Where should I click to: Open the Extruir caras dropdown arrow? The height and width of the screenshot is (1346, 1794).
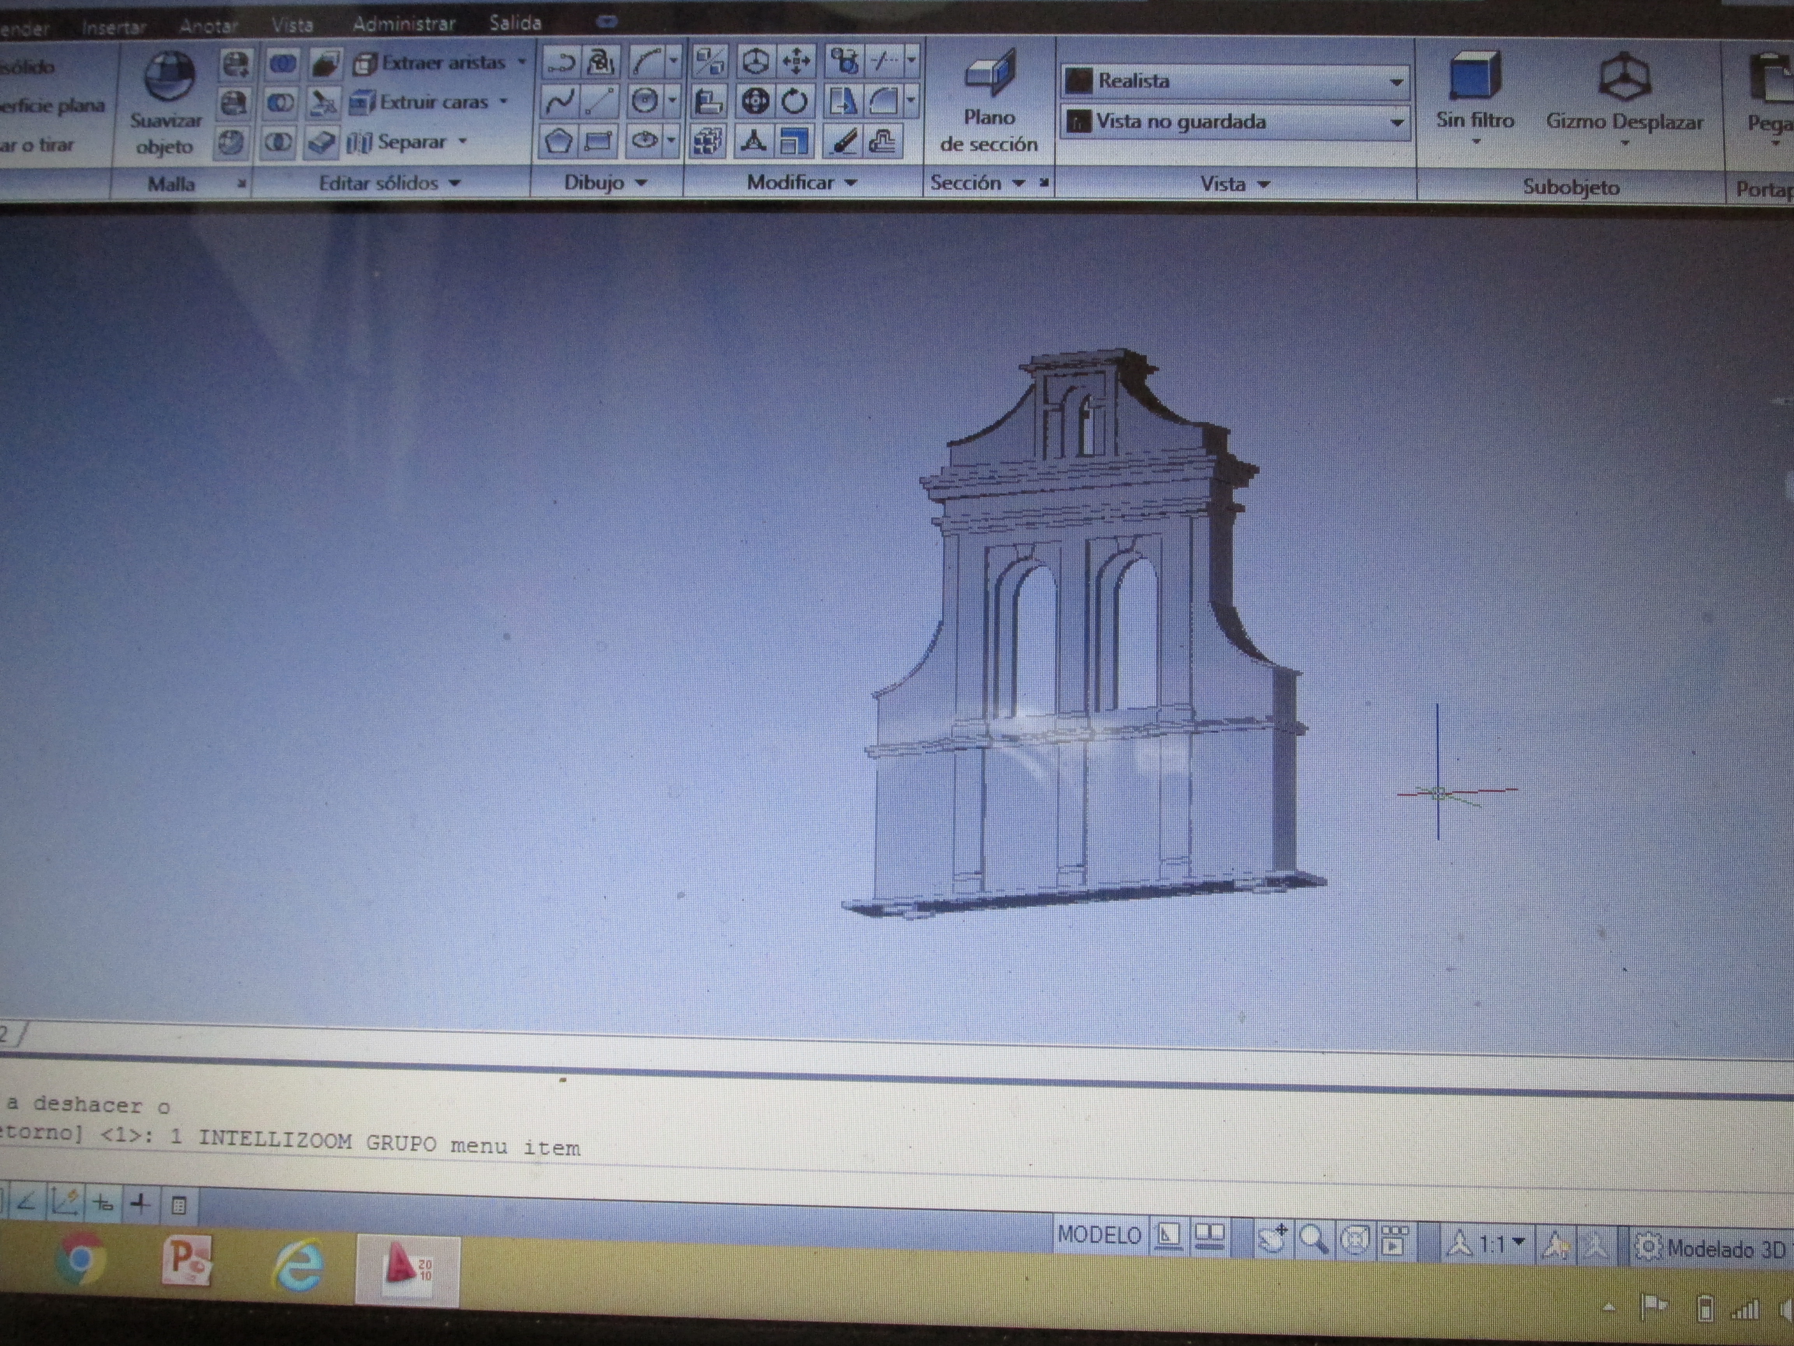point(504,101)
